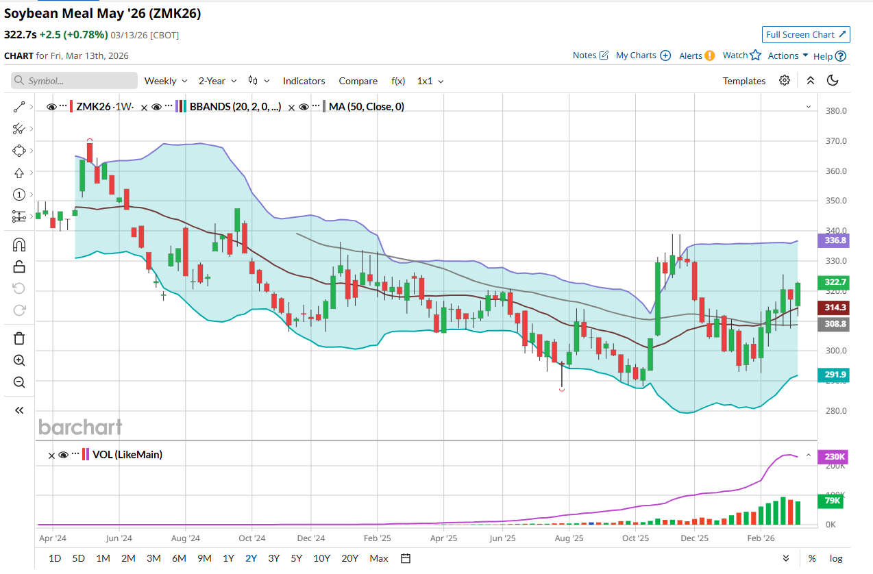
Task: Select the 6M time range tab
Action: 179,558
